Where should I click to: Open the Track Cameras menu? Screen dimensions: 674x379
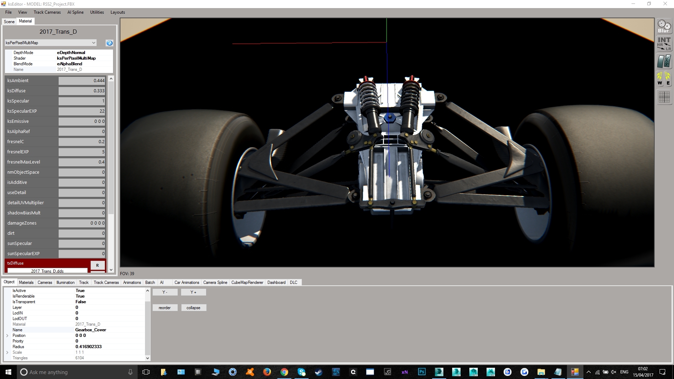tap(47, 12)
